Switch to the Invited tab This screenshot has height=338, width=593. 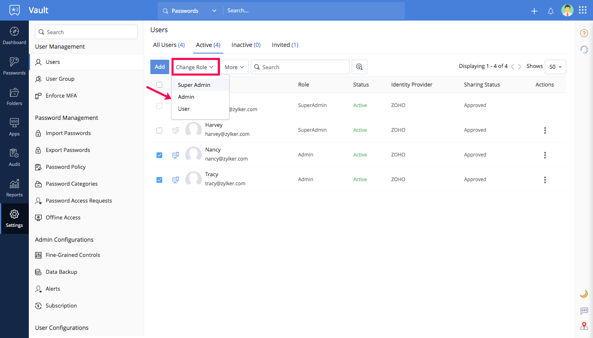[285, 45]
